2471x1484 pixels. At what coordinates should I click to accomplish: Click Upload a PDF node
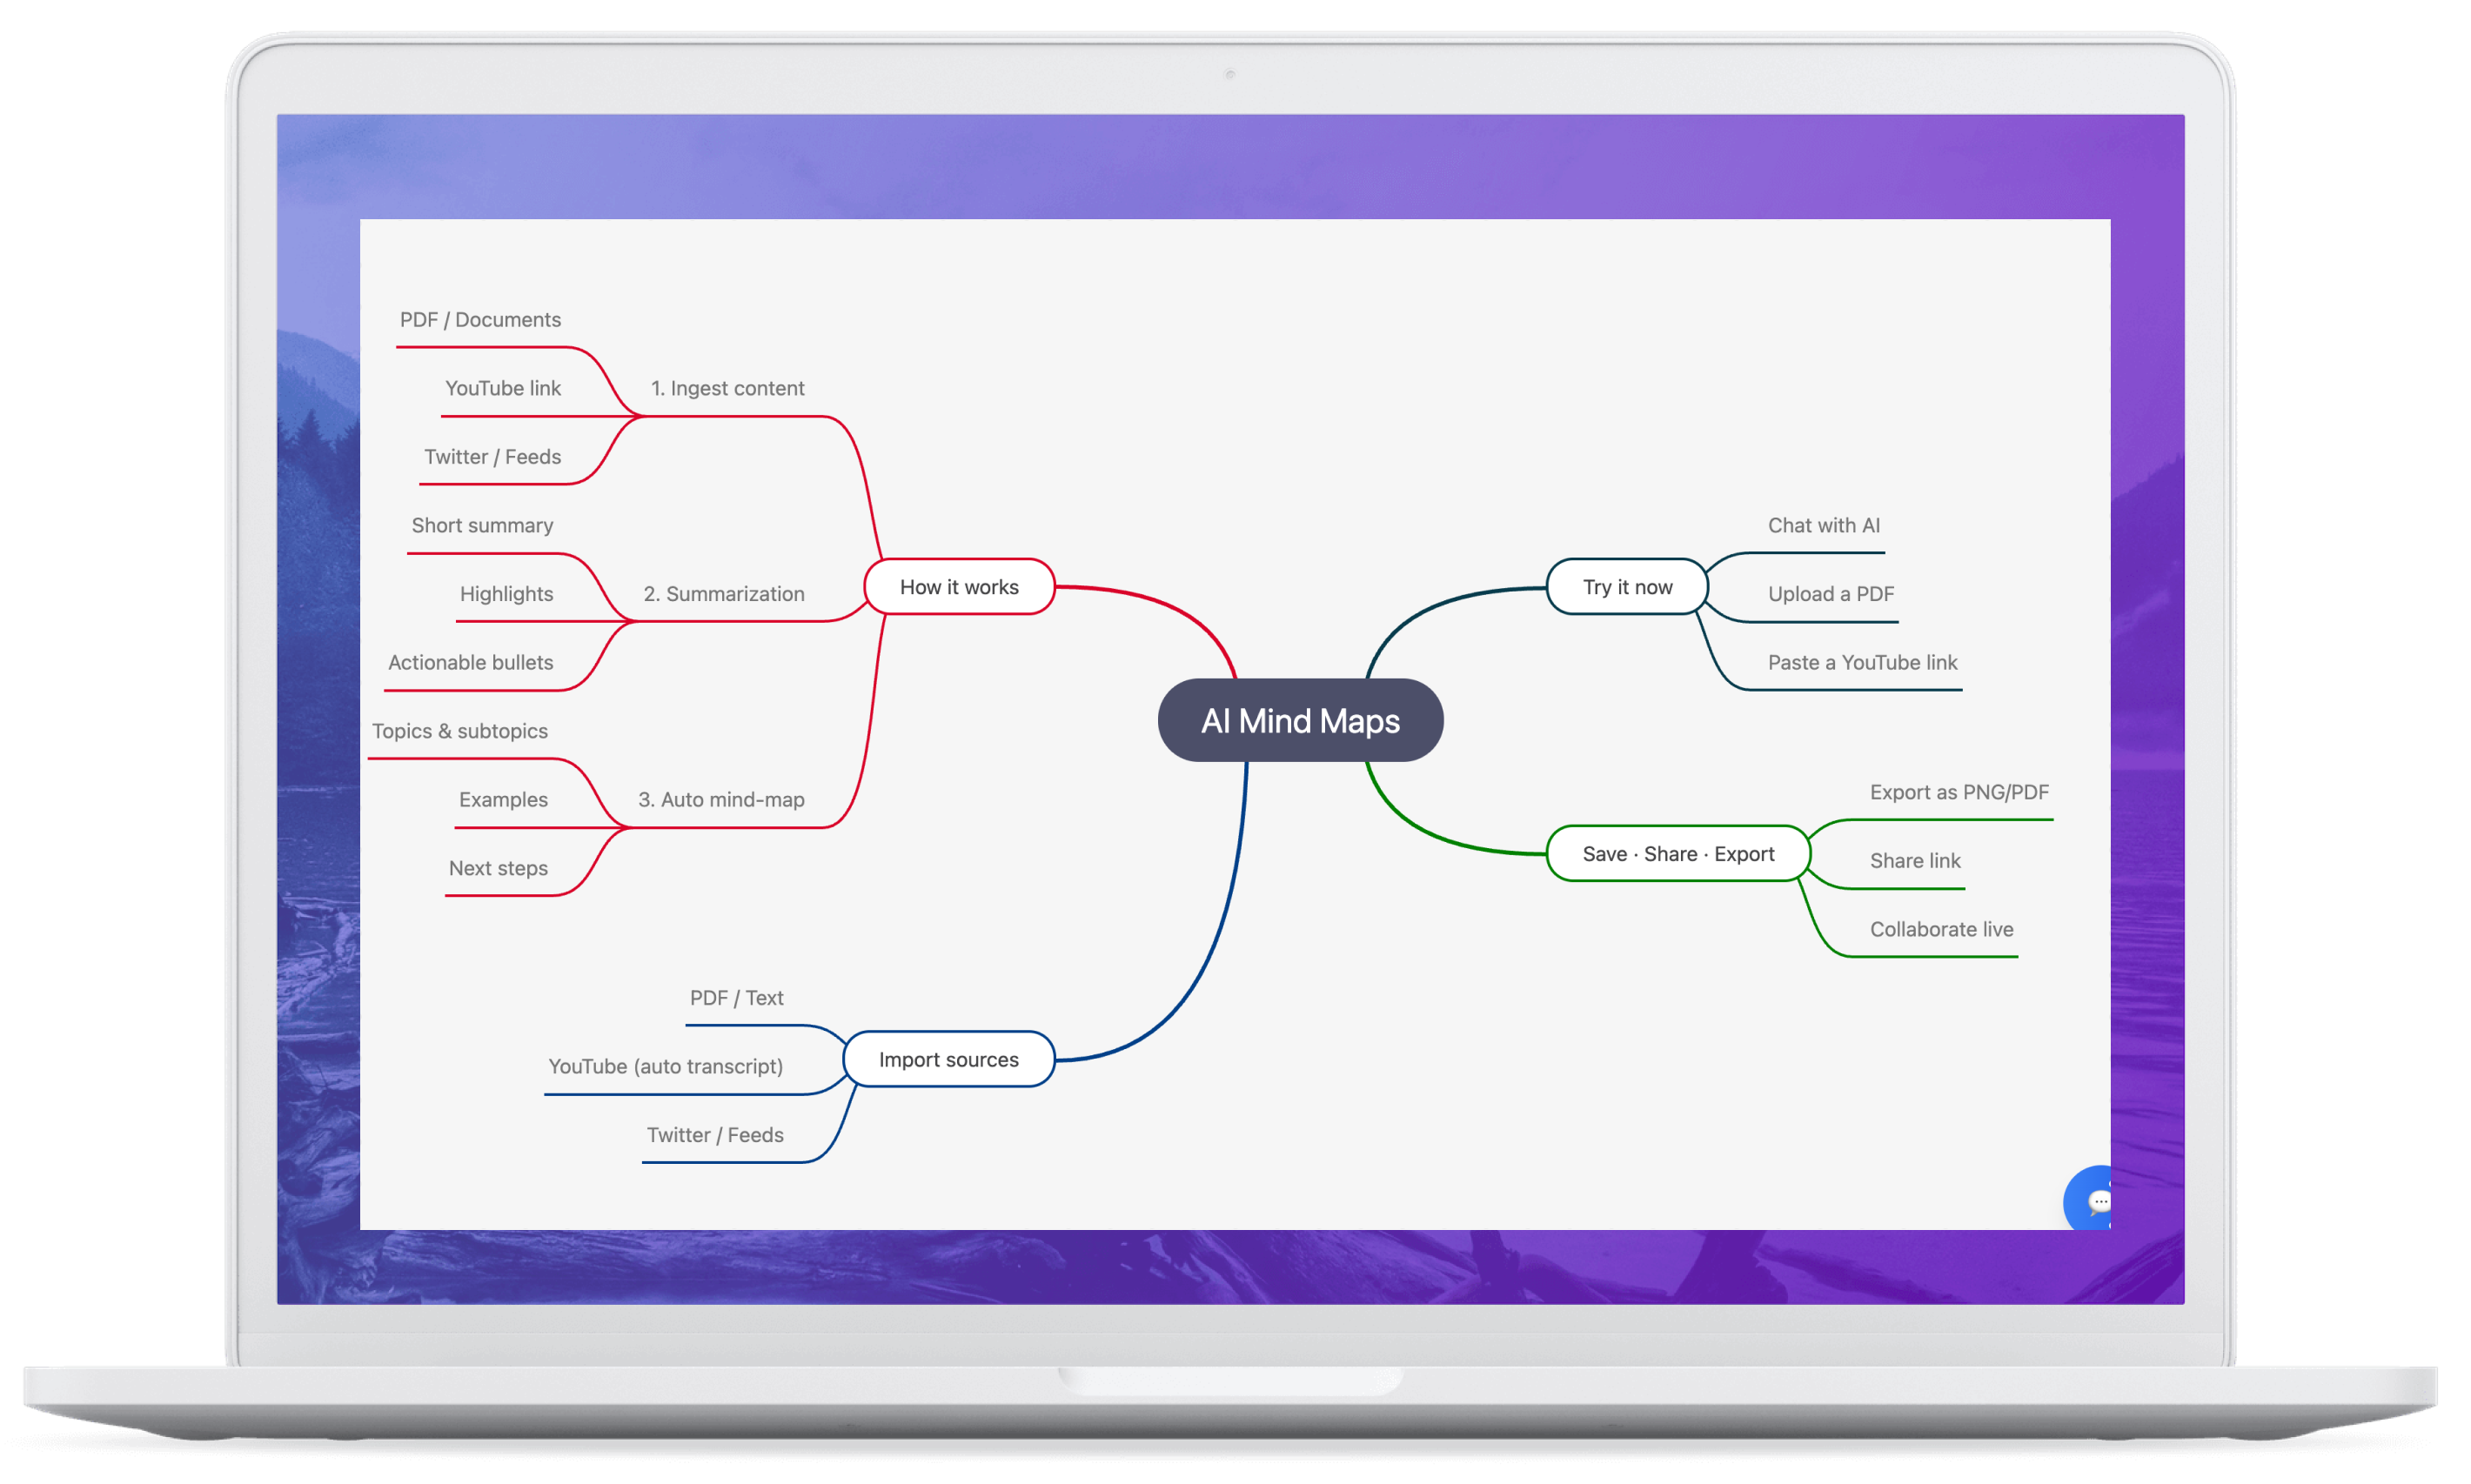pyautogui.click(x=1831, y=593)
